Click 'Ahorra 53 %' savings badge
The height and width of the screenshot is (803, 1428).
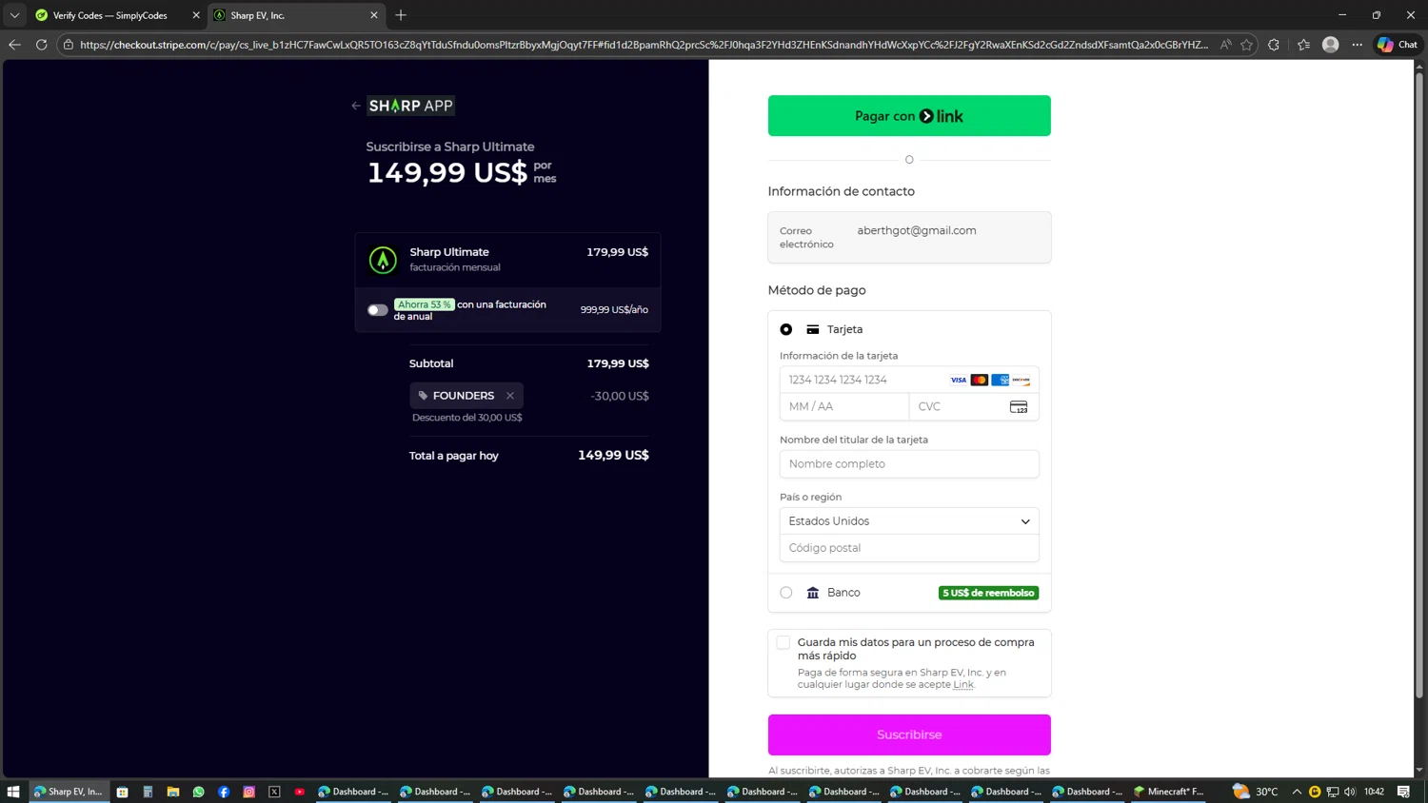(425, 304)
